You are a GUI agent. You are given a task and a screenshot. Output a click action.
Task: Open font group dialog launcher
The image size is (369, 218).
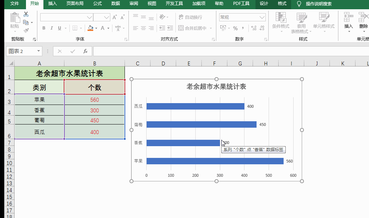126,39
